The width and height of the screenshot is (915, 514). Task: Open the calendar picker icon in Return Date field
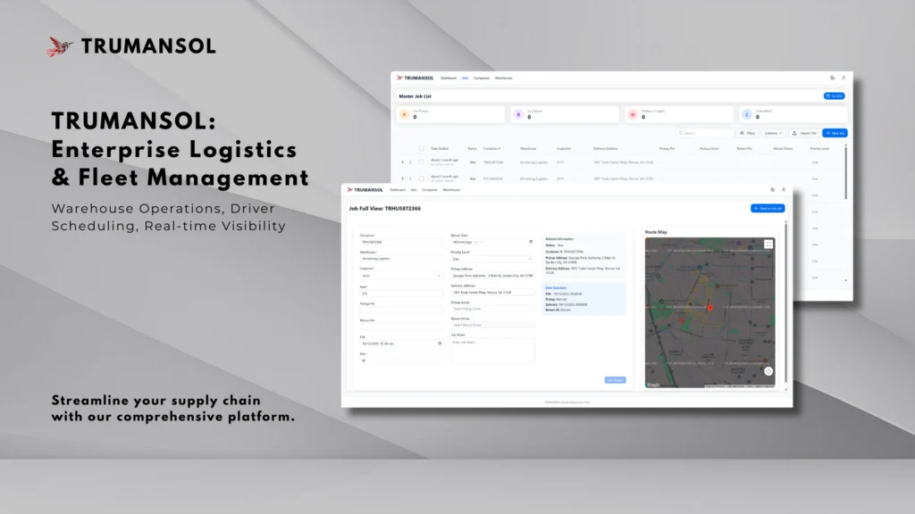click(531, 242)
